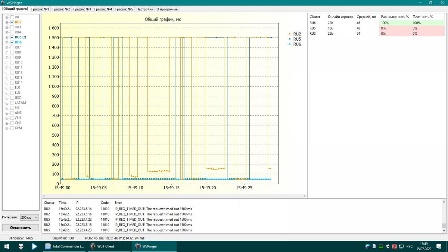Image resolution: width=448 pixels, height=252 pixels.
Task: Switch to the График №1 tab
Action: pyautogui.click(x=40, y=9)
